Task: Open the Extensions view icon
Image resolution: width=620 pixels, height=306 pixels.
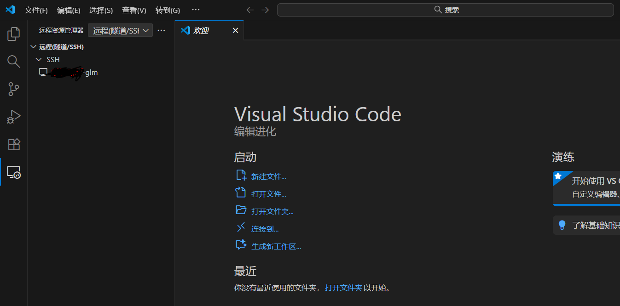Action: (x=13, y=144)
